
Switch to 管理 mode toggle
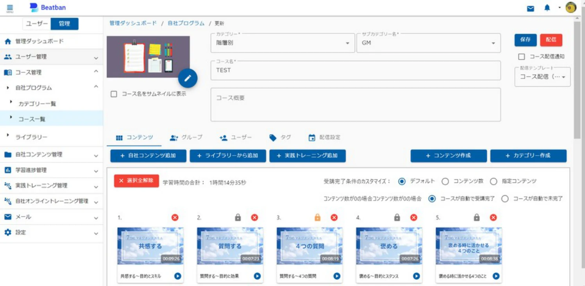(64, 24)
